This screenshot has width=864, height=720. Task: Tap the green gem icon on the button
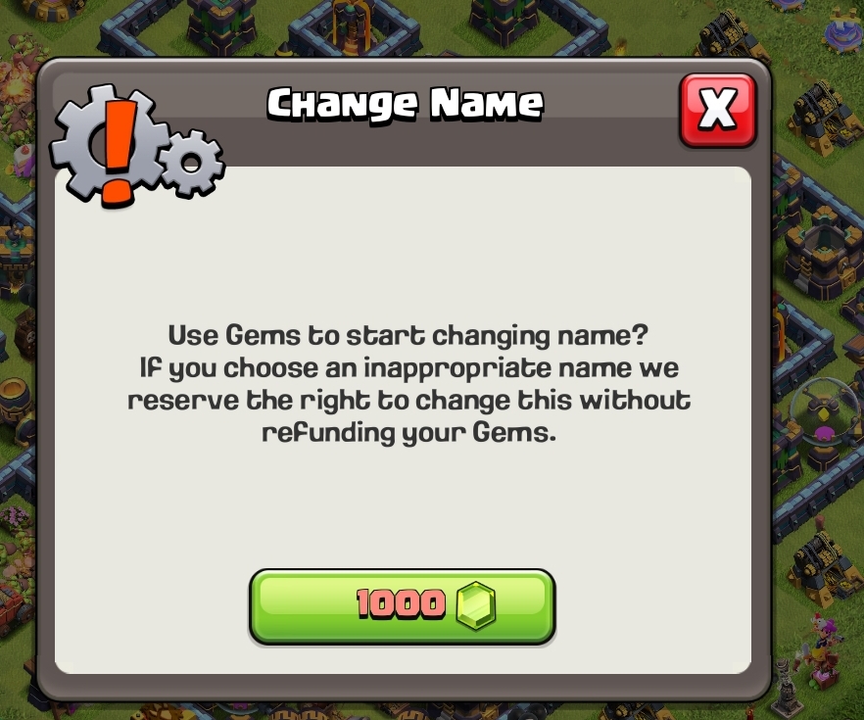click(476, 604)
